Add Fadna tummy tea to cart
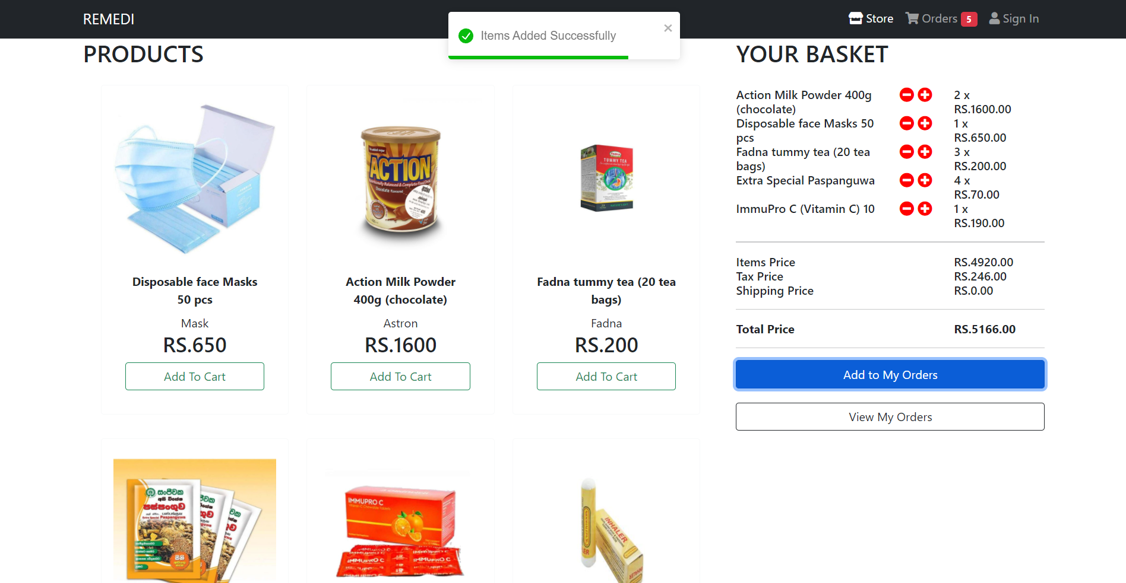Screen dimensions: 1126x583 (x=606, y=377)
